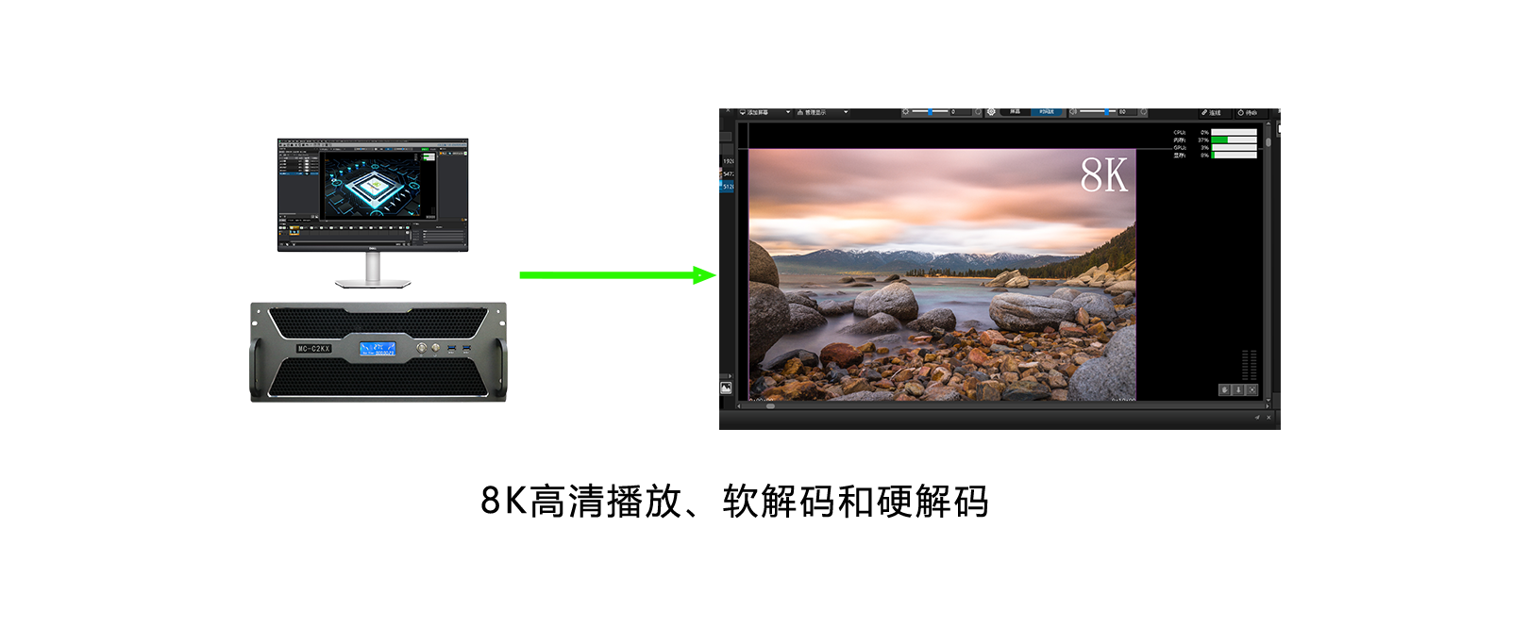Select the hand pan tool icon
Viewport: 1529px width, 627px height.
[1225, 389]
